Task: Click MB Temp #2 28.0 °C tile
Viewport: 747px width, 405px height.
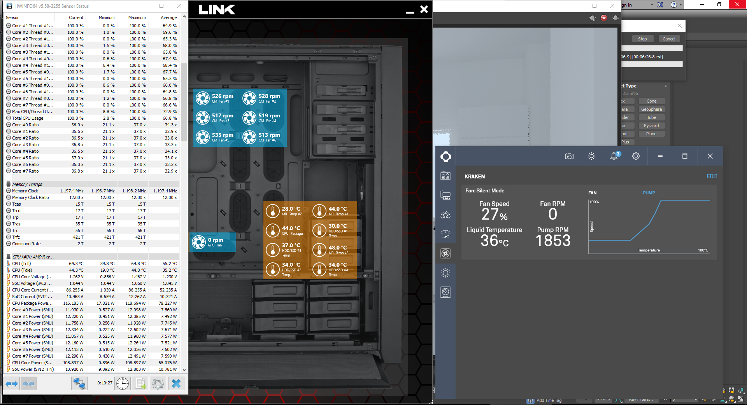Action: (287, 211)
